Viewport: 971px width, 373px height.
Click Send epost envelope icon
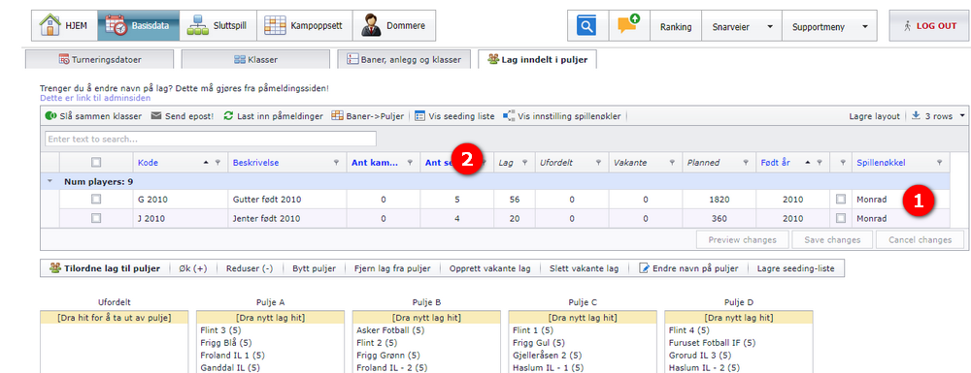(x=156, y=116)
